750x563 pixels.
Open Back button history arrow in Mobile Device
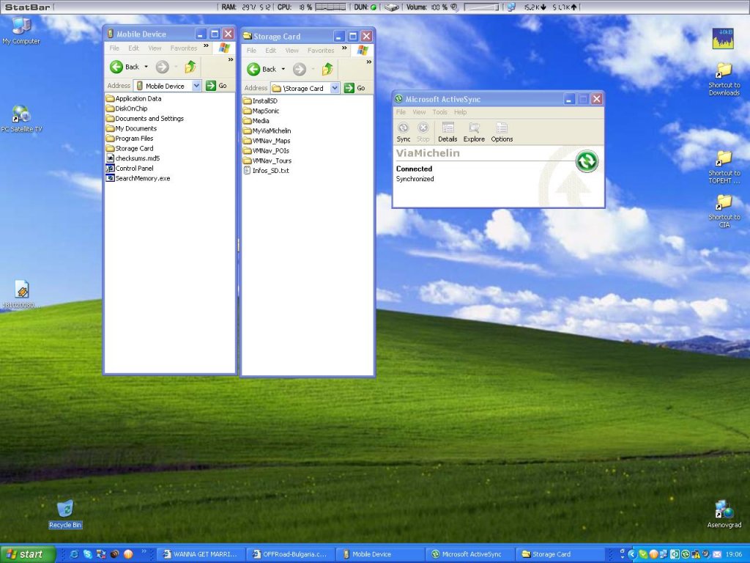[146, 67]
